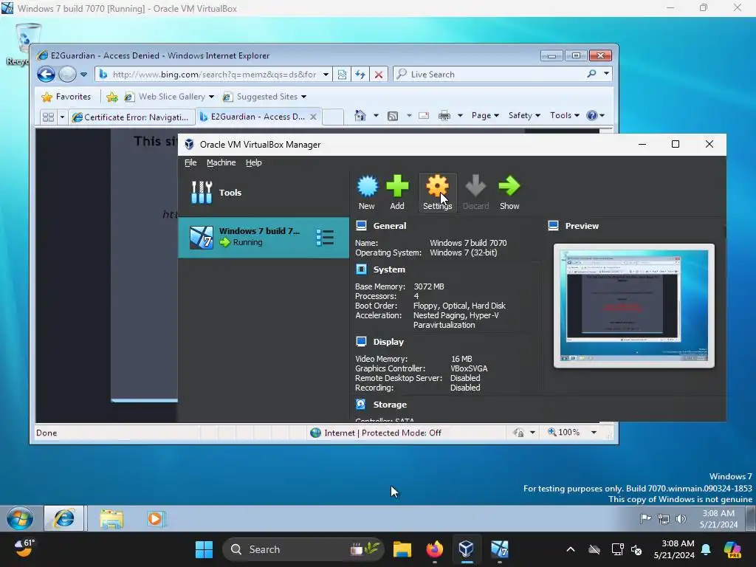Select the Tools entry in VirtualBox sidebar

pos(264,193)
